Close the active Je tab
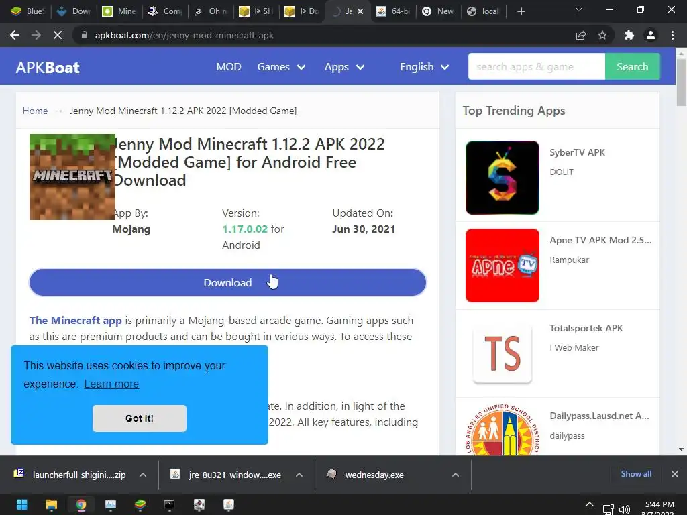 pyautogui.click(x=360, y=11)
